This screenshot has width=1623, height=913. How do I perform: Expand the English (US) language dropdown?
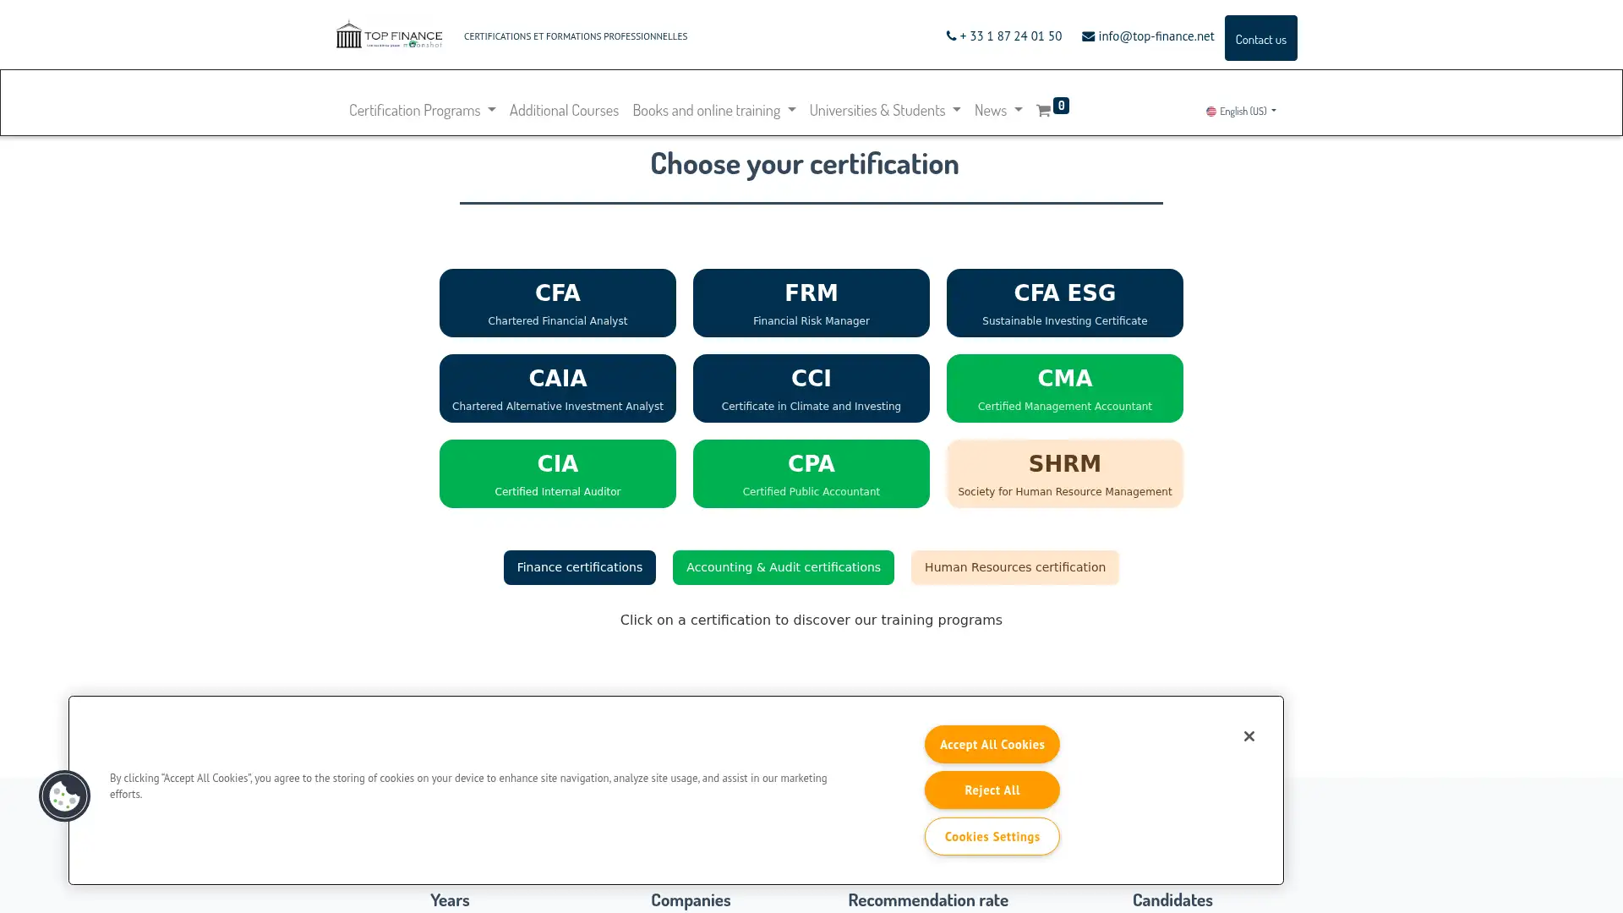tap(1240, 111)
